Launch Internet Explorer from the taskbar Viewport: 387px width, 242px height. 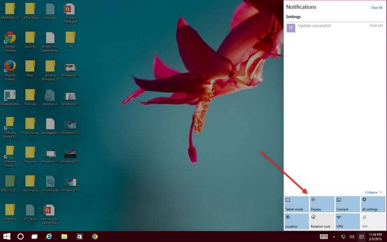pyautogui.click(x=49, y=237)
